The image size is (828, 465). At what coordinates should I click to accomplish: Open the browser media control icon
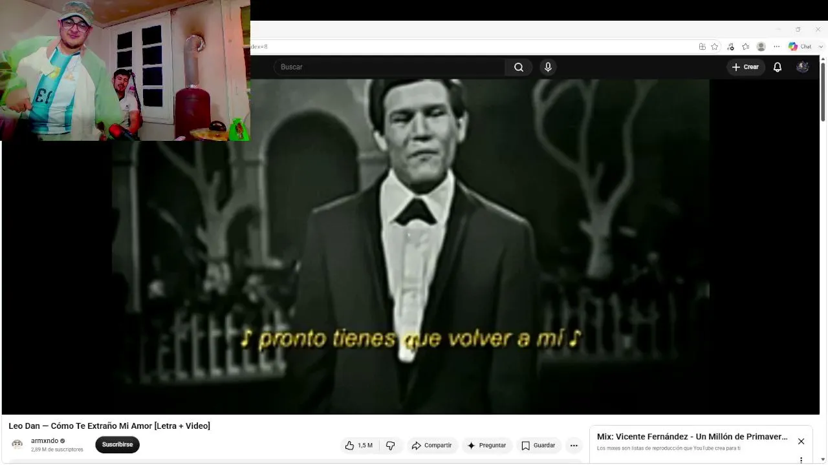(x=730, y=46)
